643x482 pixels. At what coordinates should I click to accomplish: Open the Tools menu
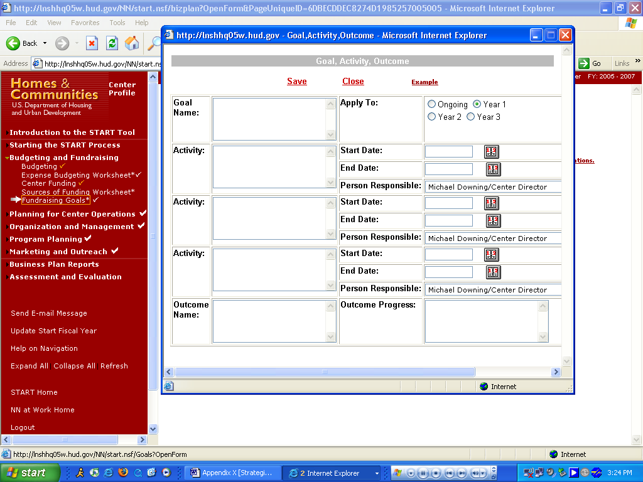(117, 23)
